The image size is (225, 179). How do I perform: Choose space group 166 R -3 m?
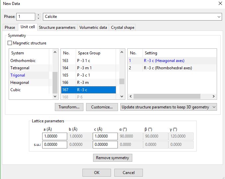(x=88, y=83)
